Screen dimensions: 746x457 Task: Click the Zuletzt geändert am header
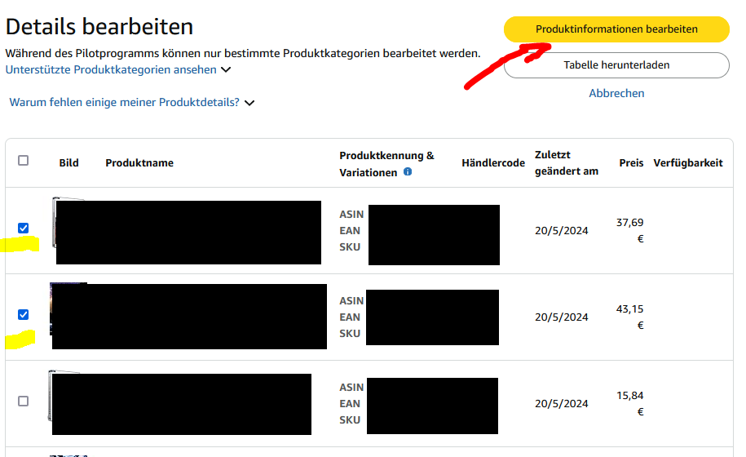[x=567, y=163]
